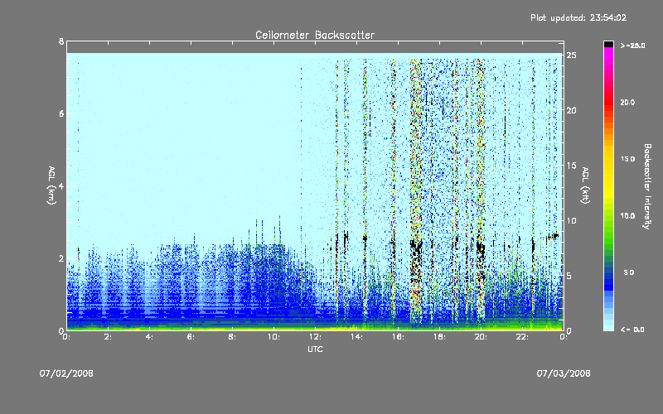The image size is (663, 414).
Task: Click the "Plot updated: 23:54:02" timestamp
Action: tap(578, 17)
